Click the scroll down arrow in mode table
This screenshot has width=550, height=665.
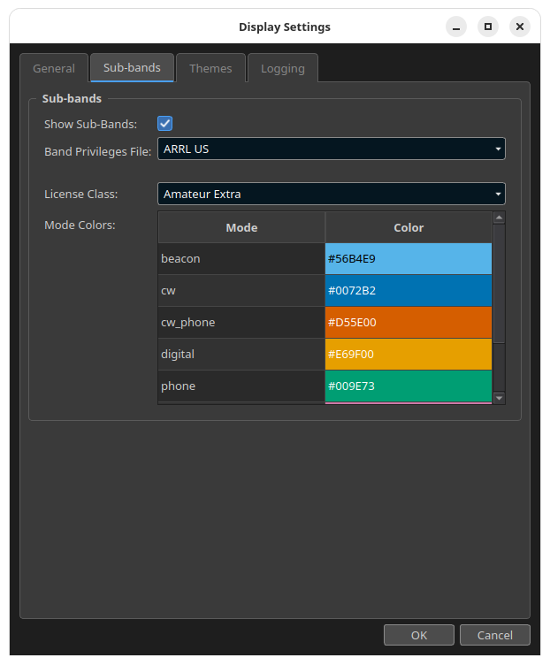[499, 398]
